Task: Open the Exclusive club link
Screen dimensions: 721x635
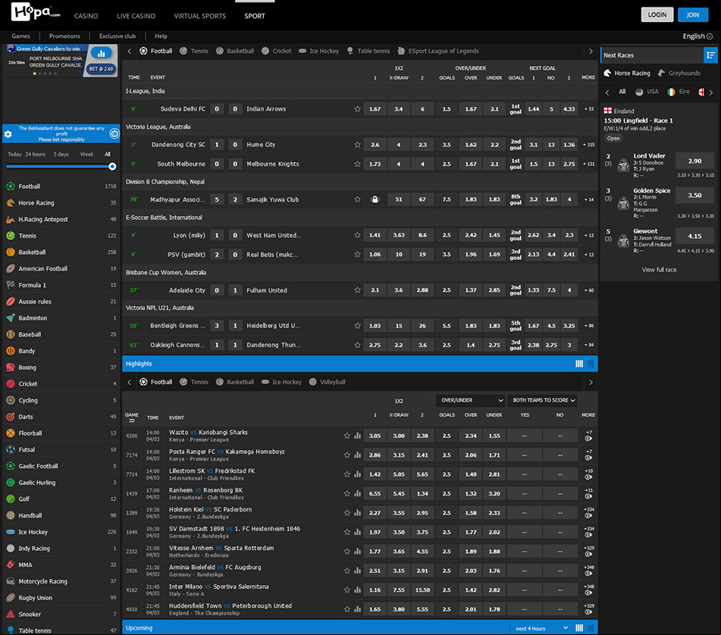Action: 118,36
